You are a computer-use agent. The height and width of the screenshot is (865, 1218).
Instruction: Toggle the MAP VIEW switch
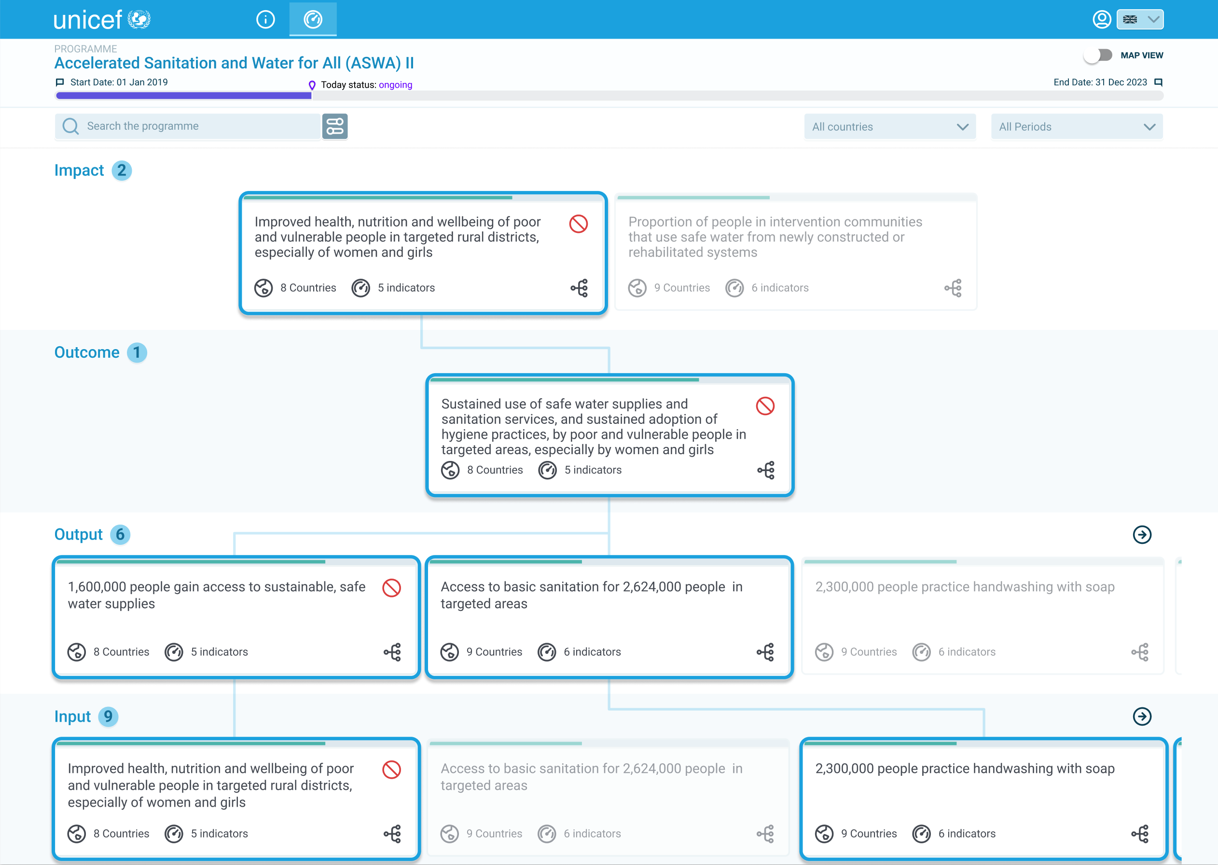point(1098,55)
